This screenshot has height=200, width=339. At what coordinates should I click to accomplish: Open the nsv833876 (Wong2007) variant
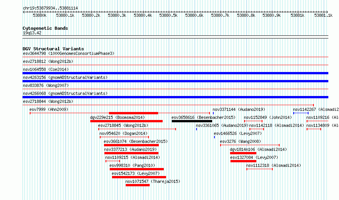click(x=46, y=85)
